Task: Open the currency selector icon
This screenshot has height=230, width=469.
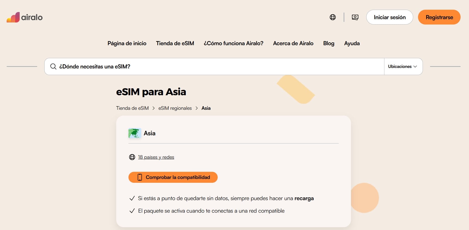Action: pos(355,17)
